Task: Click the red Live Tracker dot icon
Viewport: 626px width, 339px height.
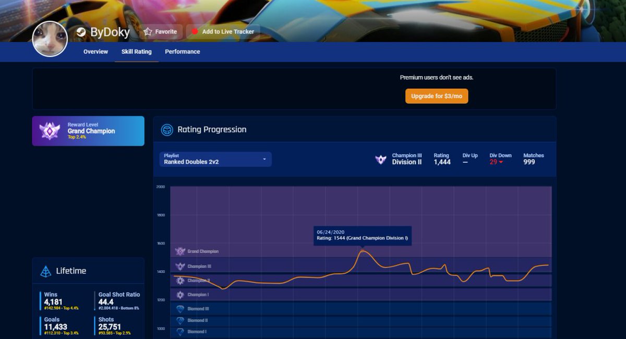Action: pyautogui.click(x=195, y=32)
